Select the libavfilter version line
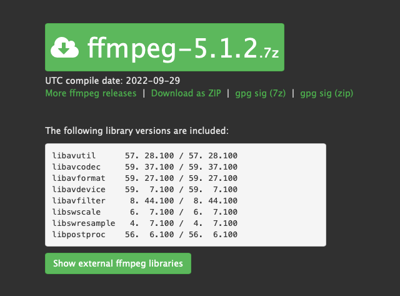 pos(145,200)
